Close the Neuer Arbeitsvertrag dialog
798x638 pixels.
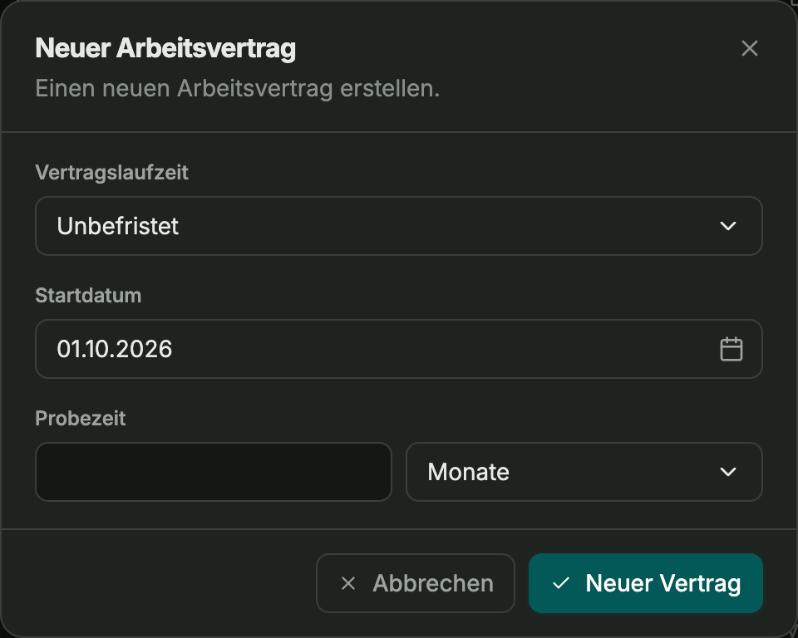(749, 48)
